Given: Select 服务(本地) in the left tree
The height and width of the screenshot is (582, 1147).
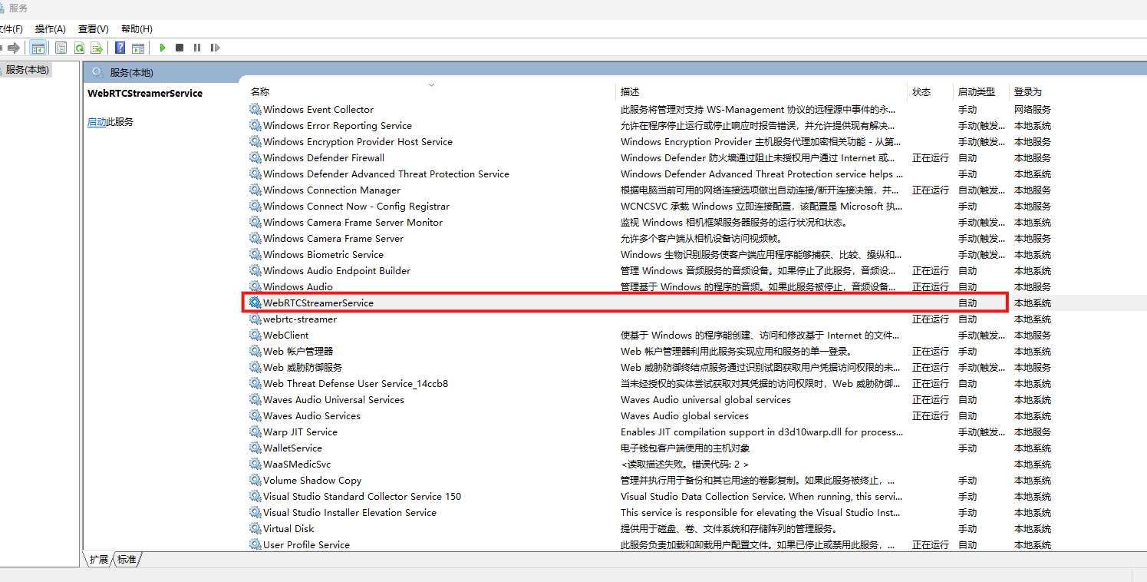Looking at the screenshot, I should pos(28,70).
